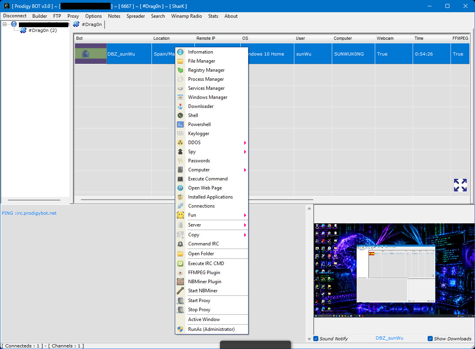Click the RunAs (Administrator) shield icon

tap(180, 329)
